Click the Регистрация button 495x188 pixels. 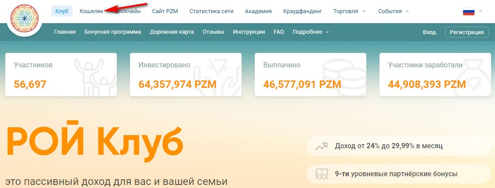(x=467, y=32)
